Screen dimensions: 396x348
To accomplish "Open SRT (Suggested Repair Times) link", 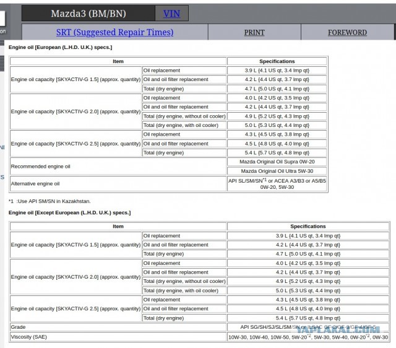I will tap(114, 32).
